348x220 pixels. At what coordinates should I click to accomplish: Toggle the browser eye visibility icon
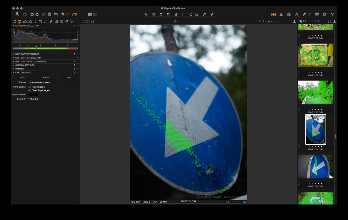click(300, 21)
